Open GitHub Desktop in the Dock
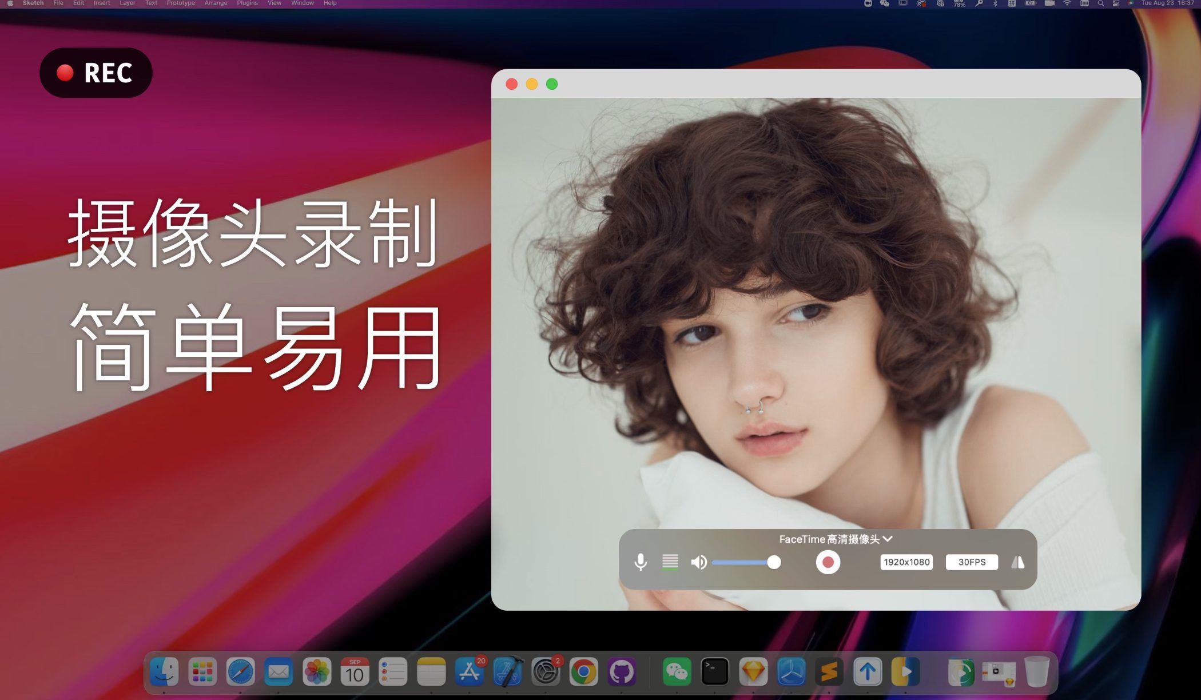 pos(622,671)
